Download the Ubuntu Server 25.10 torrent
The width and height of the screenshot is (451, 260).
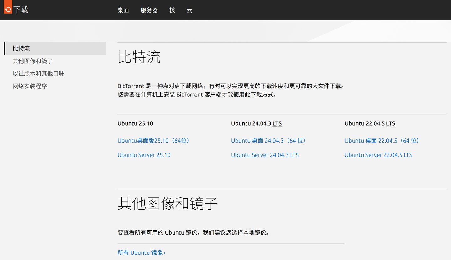coord(144,155)
